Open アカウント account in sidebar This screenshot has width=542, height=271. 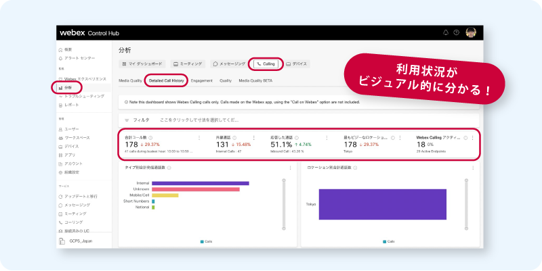pyautogui.click(x=70, y=164)
